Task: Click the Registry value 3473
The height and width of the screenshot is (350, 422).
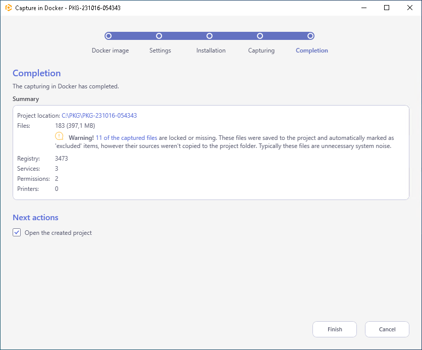Action: tap(62, 159)
